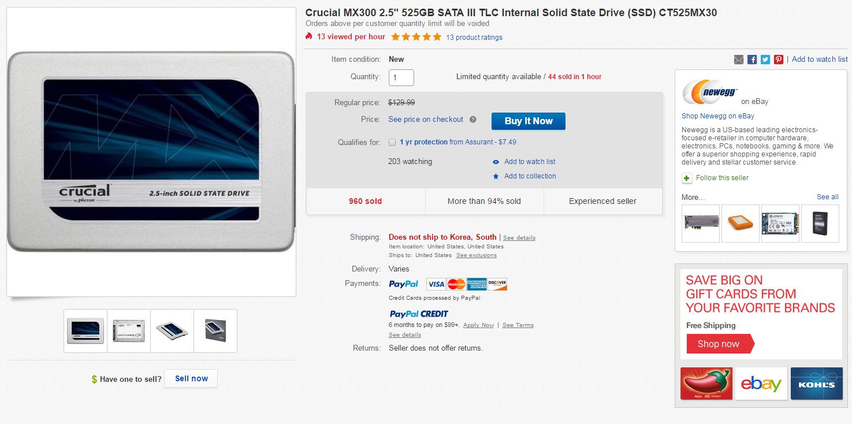Click Does not ship to Korea, South text
852x424 pixels.
[x=442, y=237]
